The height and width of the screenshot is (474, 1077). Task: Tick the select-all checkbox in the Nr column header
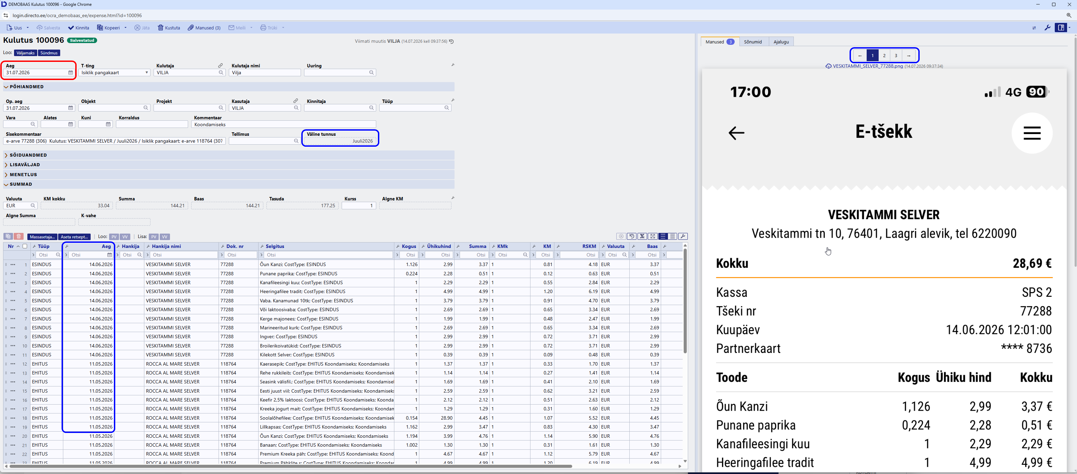25,246
